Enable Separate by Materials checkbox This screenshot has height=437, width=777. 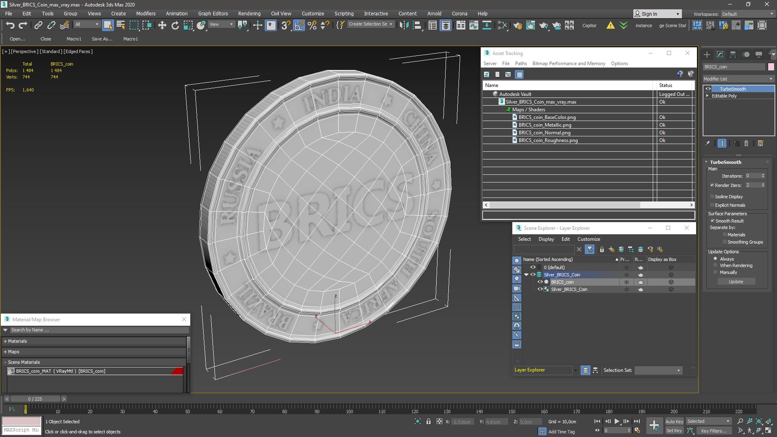point(725,234)
